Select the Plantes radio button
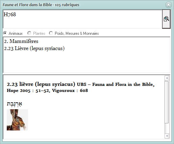Viewport: 174px width, 144px height. tap(29, 33)
